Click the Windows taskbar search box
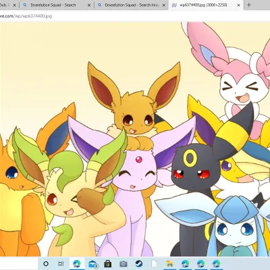This screenshot has height=270, width=270. [19, 263]
